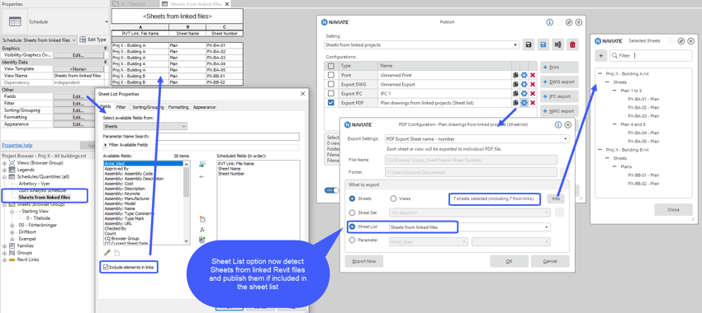Image resolution: width=702 pixels, height=313 pixels.
Task: Expand Filter Available Fields
Action: pyautogui.click(x=106, y=145)
